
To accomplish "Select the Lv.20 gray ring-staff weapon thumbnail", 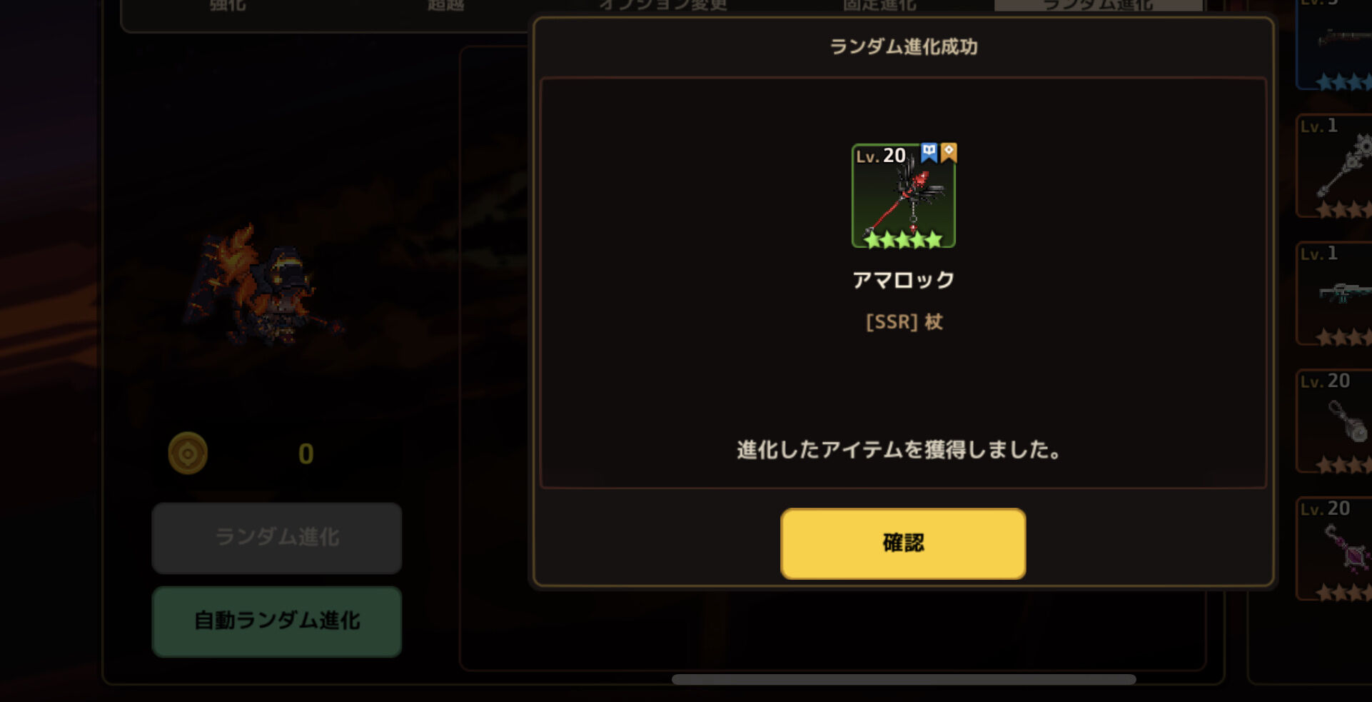I will coord(1334,421).
